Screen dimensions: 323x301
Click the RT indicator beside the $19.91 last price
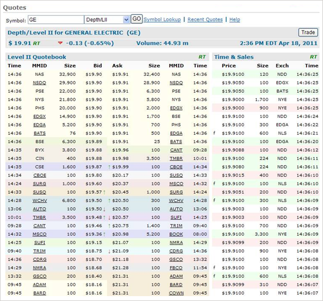(37, 43)
